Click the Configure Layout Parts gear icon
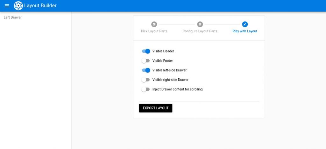 [x=200, y=24]
